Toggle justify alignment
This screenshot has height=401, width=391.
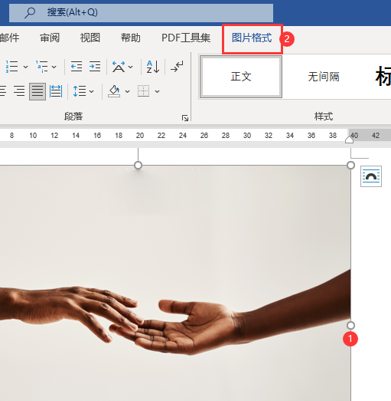coord(37,91)
